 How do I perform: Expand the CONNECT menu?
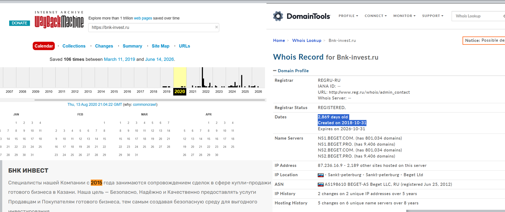point(375,16)
